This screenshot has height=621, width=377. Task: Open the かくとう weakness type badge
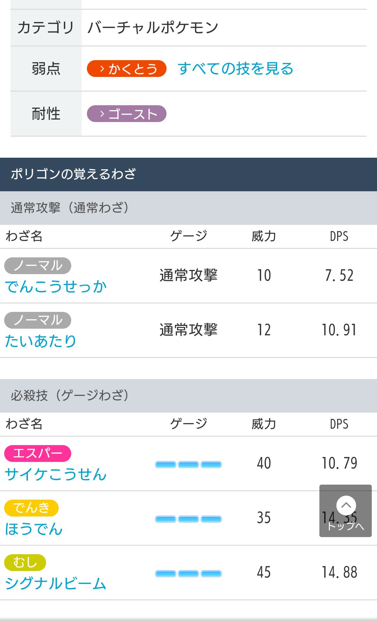click(x=126, y=69)
